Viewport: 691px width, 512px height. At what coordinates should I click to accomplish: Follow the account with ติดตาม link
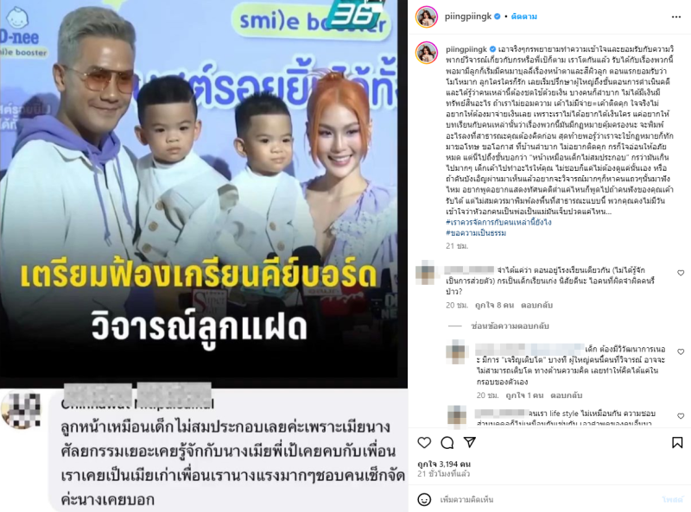[524, 16]
